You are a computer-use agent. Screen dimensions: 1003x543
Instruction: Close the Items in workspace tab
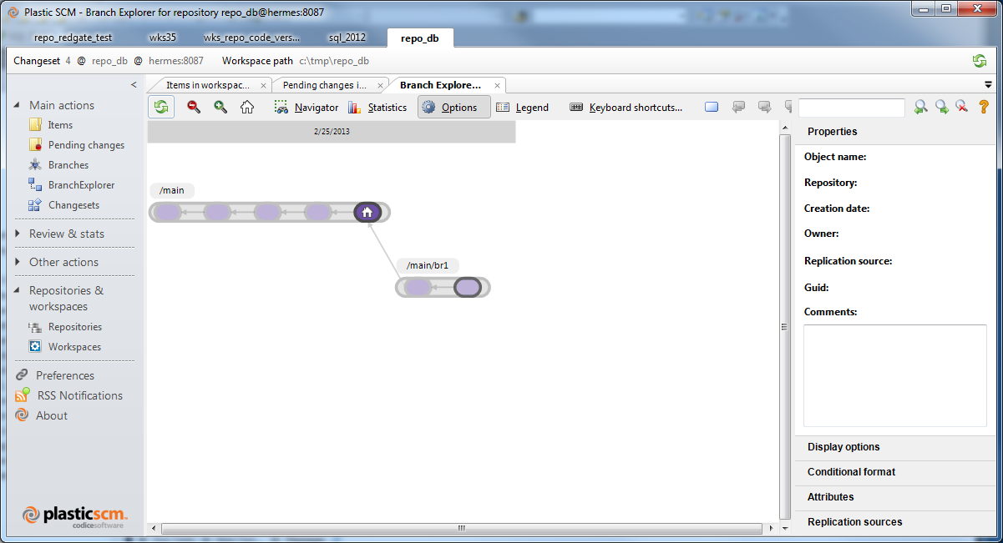[x=264, y=85]
